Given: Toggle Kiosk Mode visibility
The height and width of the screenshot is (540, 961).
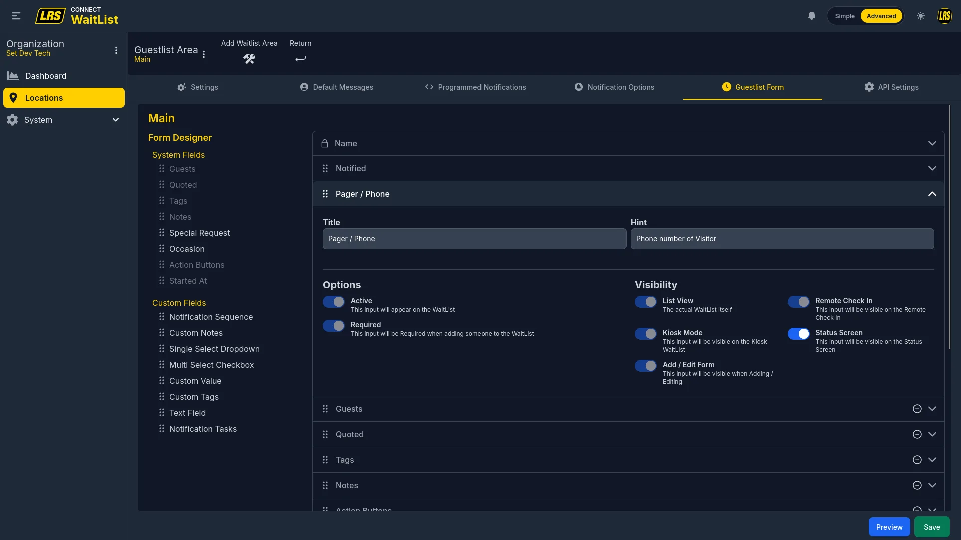Looking at the screenshot, I should tap(646, 334).
